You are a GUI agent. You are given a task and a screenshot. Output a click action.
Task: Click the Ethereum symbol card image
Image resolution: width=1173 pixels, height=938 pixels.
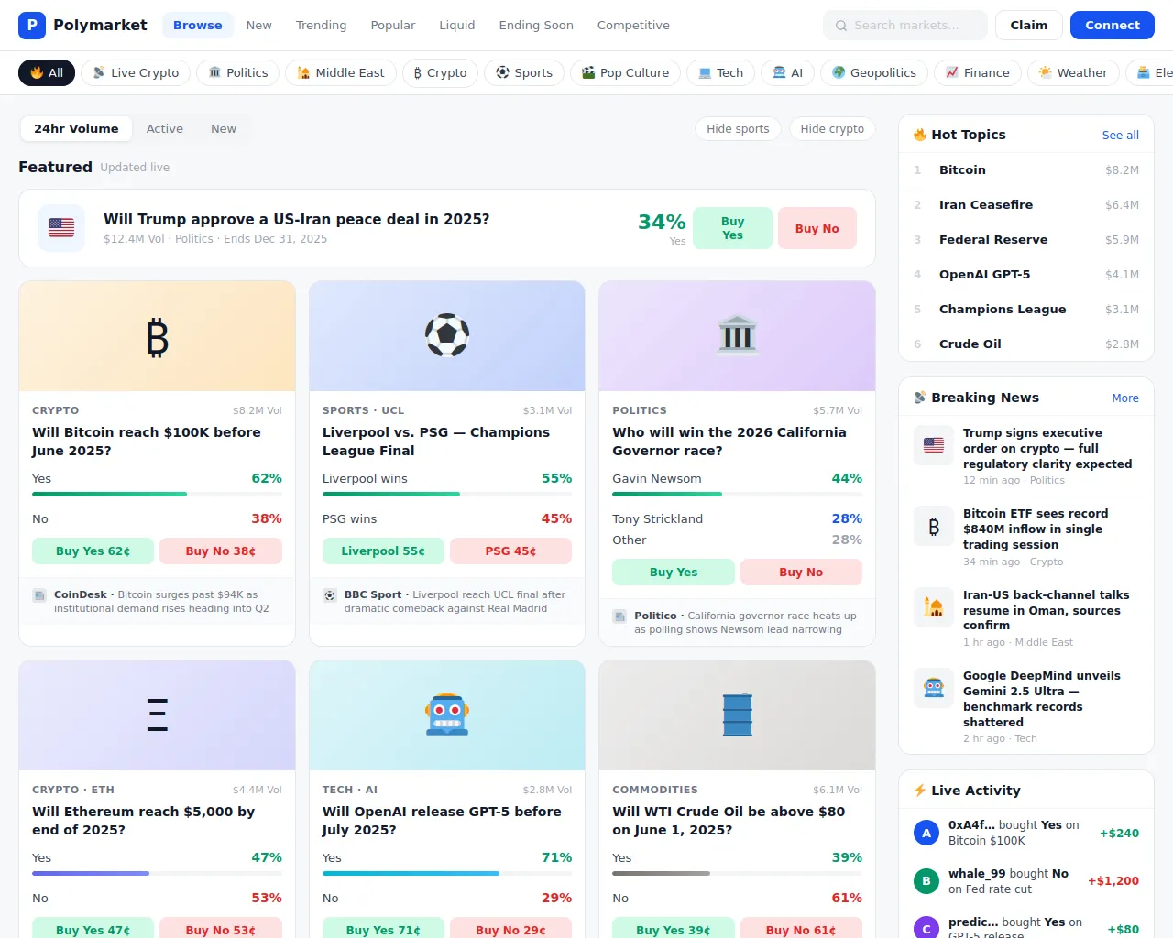coord(158,715)
